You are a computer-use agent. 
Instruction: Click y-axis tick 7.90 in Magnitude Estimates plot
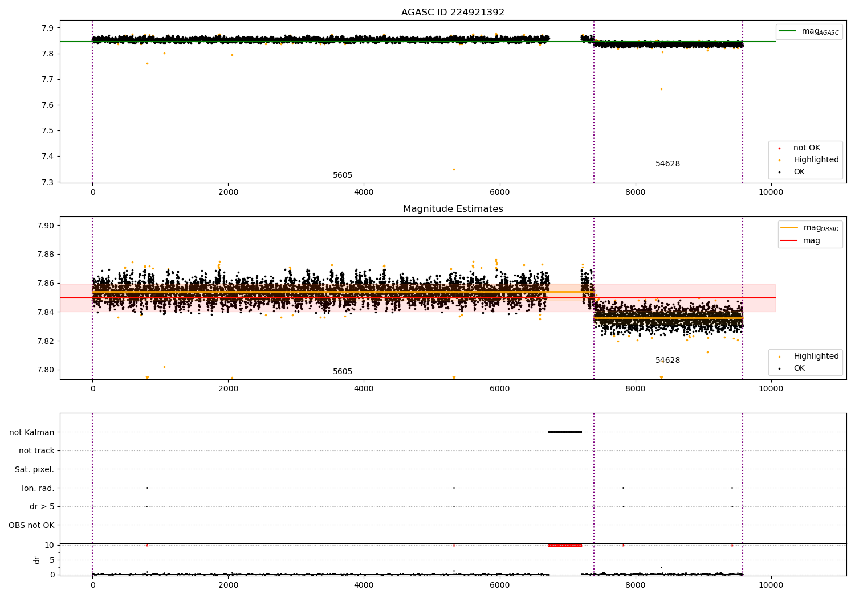[x=46, y=226]
